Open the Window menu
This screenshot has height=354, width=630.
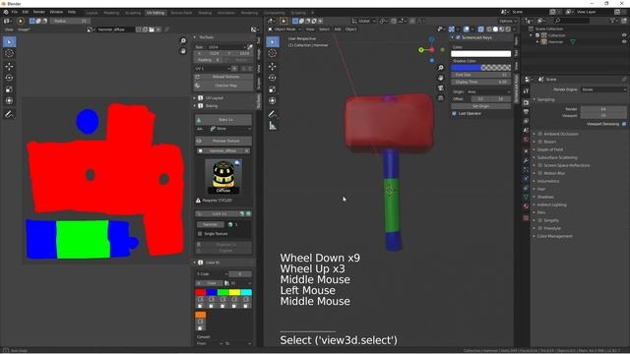(56, 12)
